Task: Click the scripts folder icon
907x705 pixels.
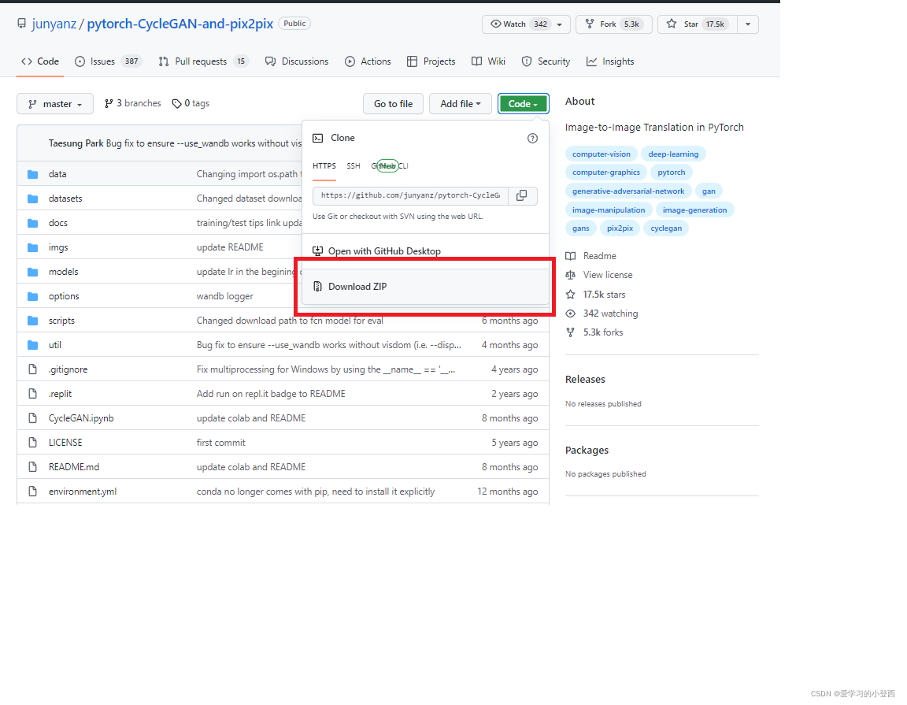Action: pos(33,321)
